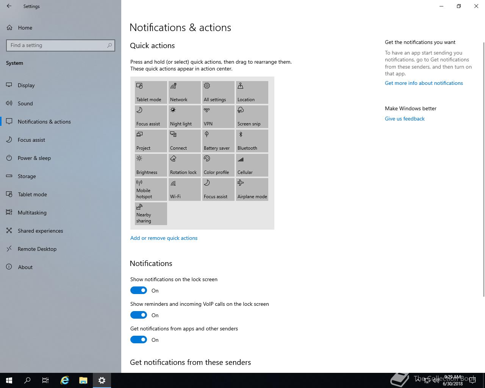Select the Night light quick action tile
The width and height of the screenshot is (485, 388).
[185, 117]
